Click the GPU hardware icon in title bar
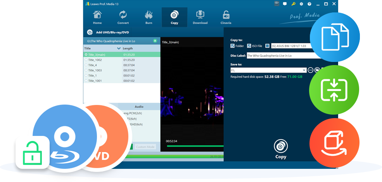 pos(276,3)
